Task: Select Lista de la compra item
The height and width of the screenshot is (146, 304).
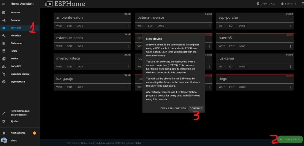Action: tap(20, 74)
